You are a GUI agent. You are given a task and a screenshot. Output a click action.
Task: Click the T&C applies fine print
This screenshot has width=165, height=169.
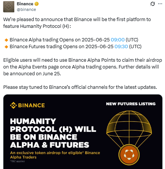[x=17, y=161]
